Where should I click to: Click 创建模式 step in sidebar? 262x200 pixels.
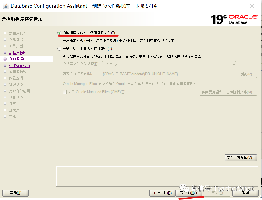tap(16, 40)
